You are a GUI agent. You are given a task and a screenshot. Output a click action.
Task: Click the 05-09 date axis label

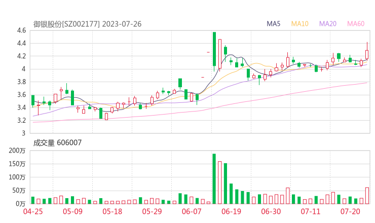tap(72, 211)
